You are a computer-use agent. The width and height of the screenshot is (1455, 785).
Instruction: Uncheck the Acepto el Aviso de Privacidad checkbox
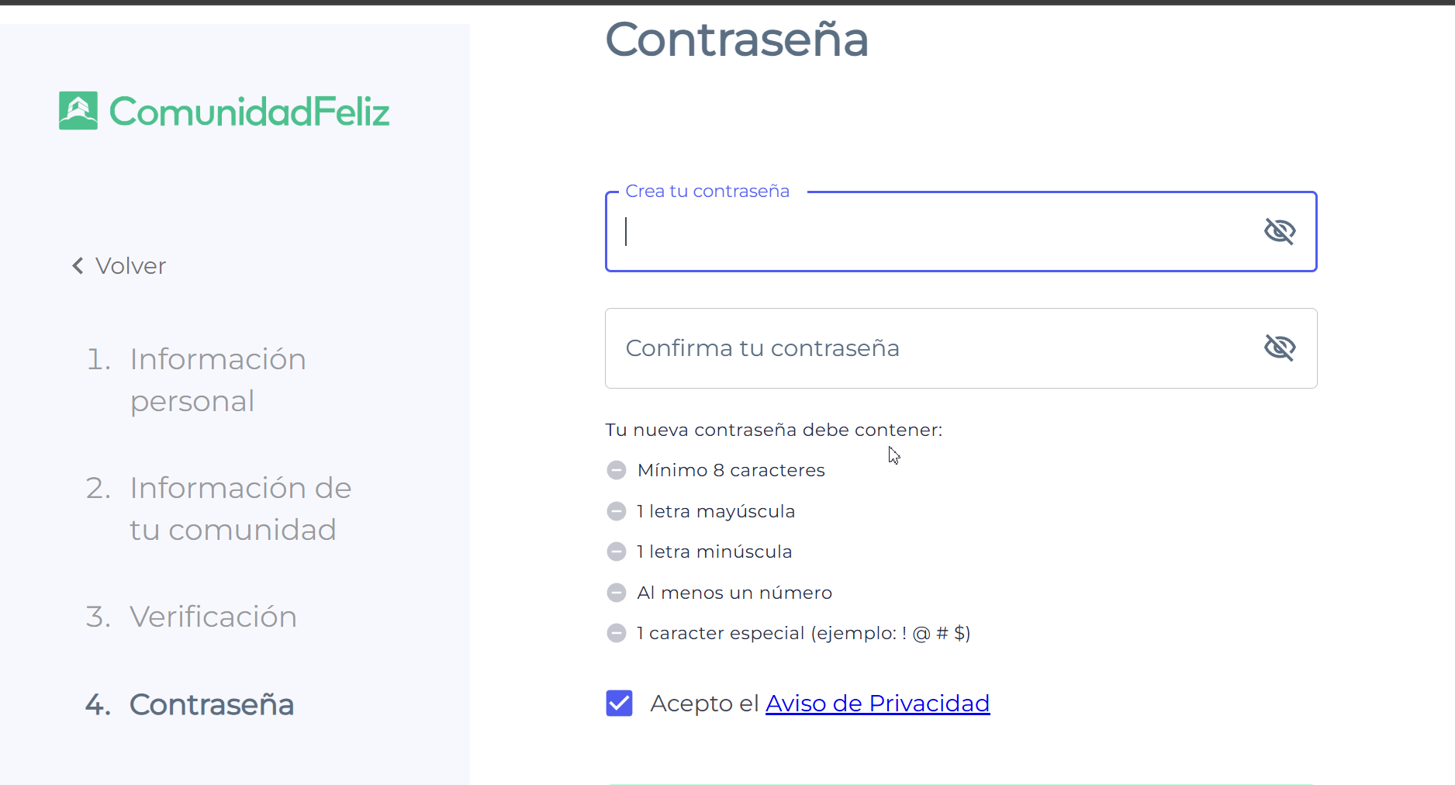point(619,703)
